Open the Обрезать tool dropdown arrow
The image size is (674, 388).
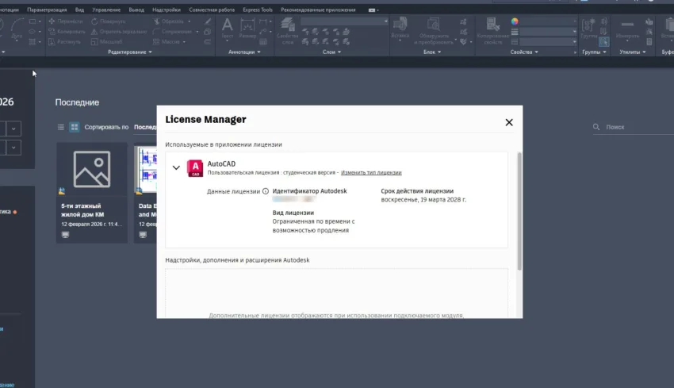coord(190,21)
